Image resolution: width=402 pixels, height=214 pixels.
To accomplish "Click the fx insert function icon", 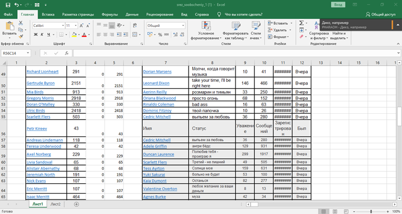I will (x=67, y=53).
